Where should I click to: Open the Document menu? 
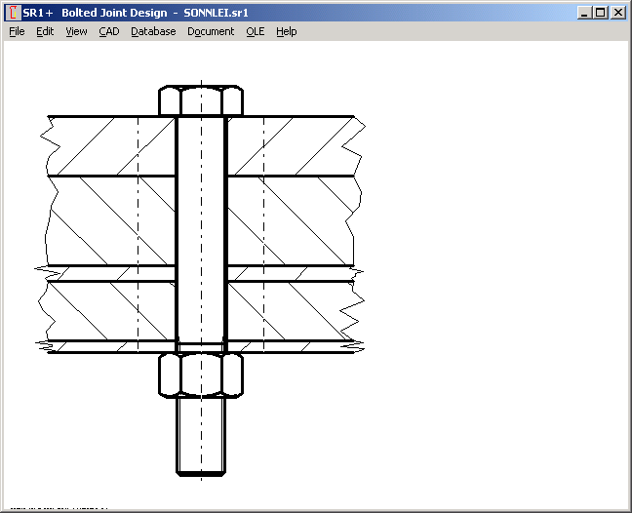tap(211, 31)
